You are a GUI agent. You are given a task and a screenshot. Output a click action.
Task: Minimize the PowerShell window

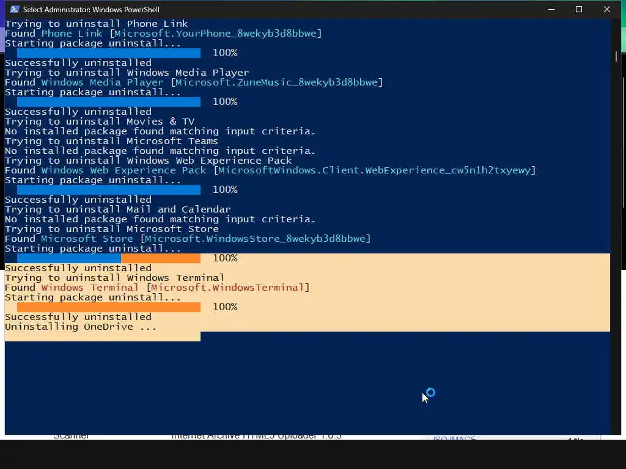551,9
